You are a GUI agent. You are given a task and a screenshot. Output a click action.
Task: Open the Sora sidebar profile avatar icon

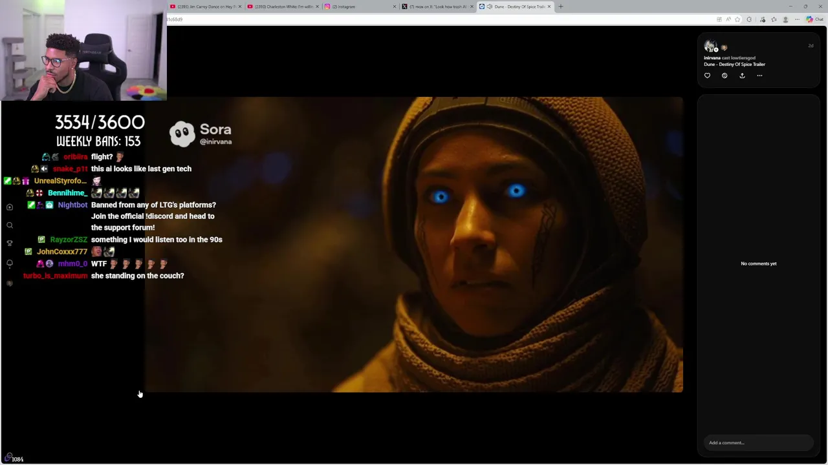point(10,284)
